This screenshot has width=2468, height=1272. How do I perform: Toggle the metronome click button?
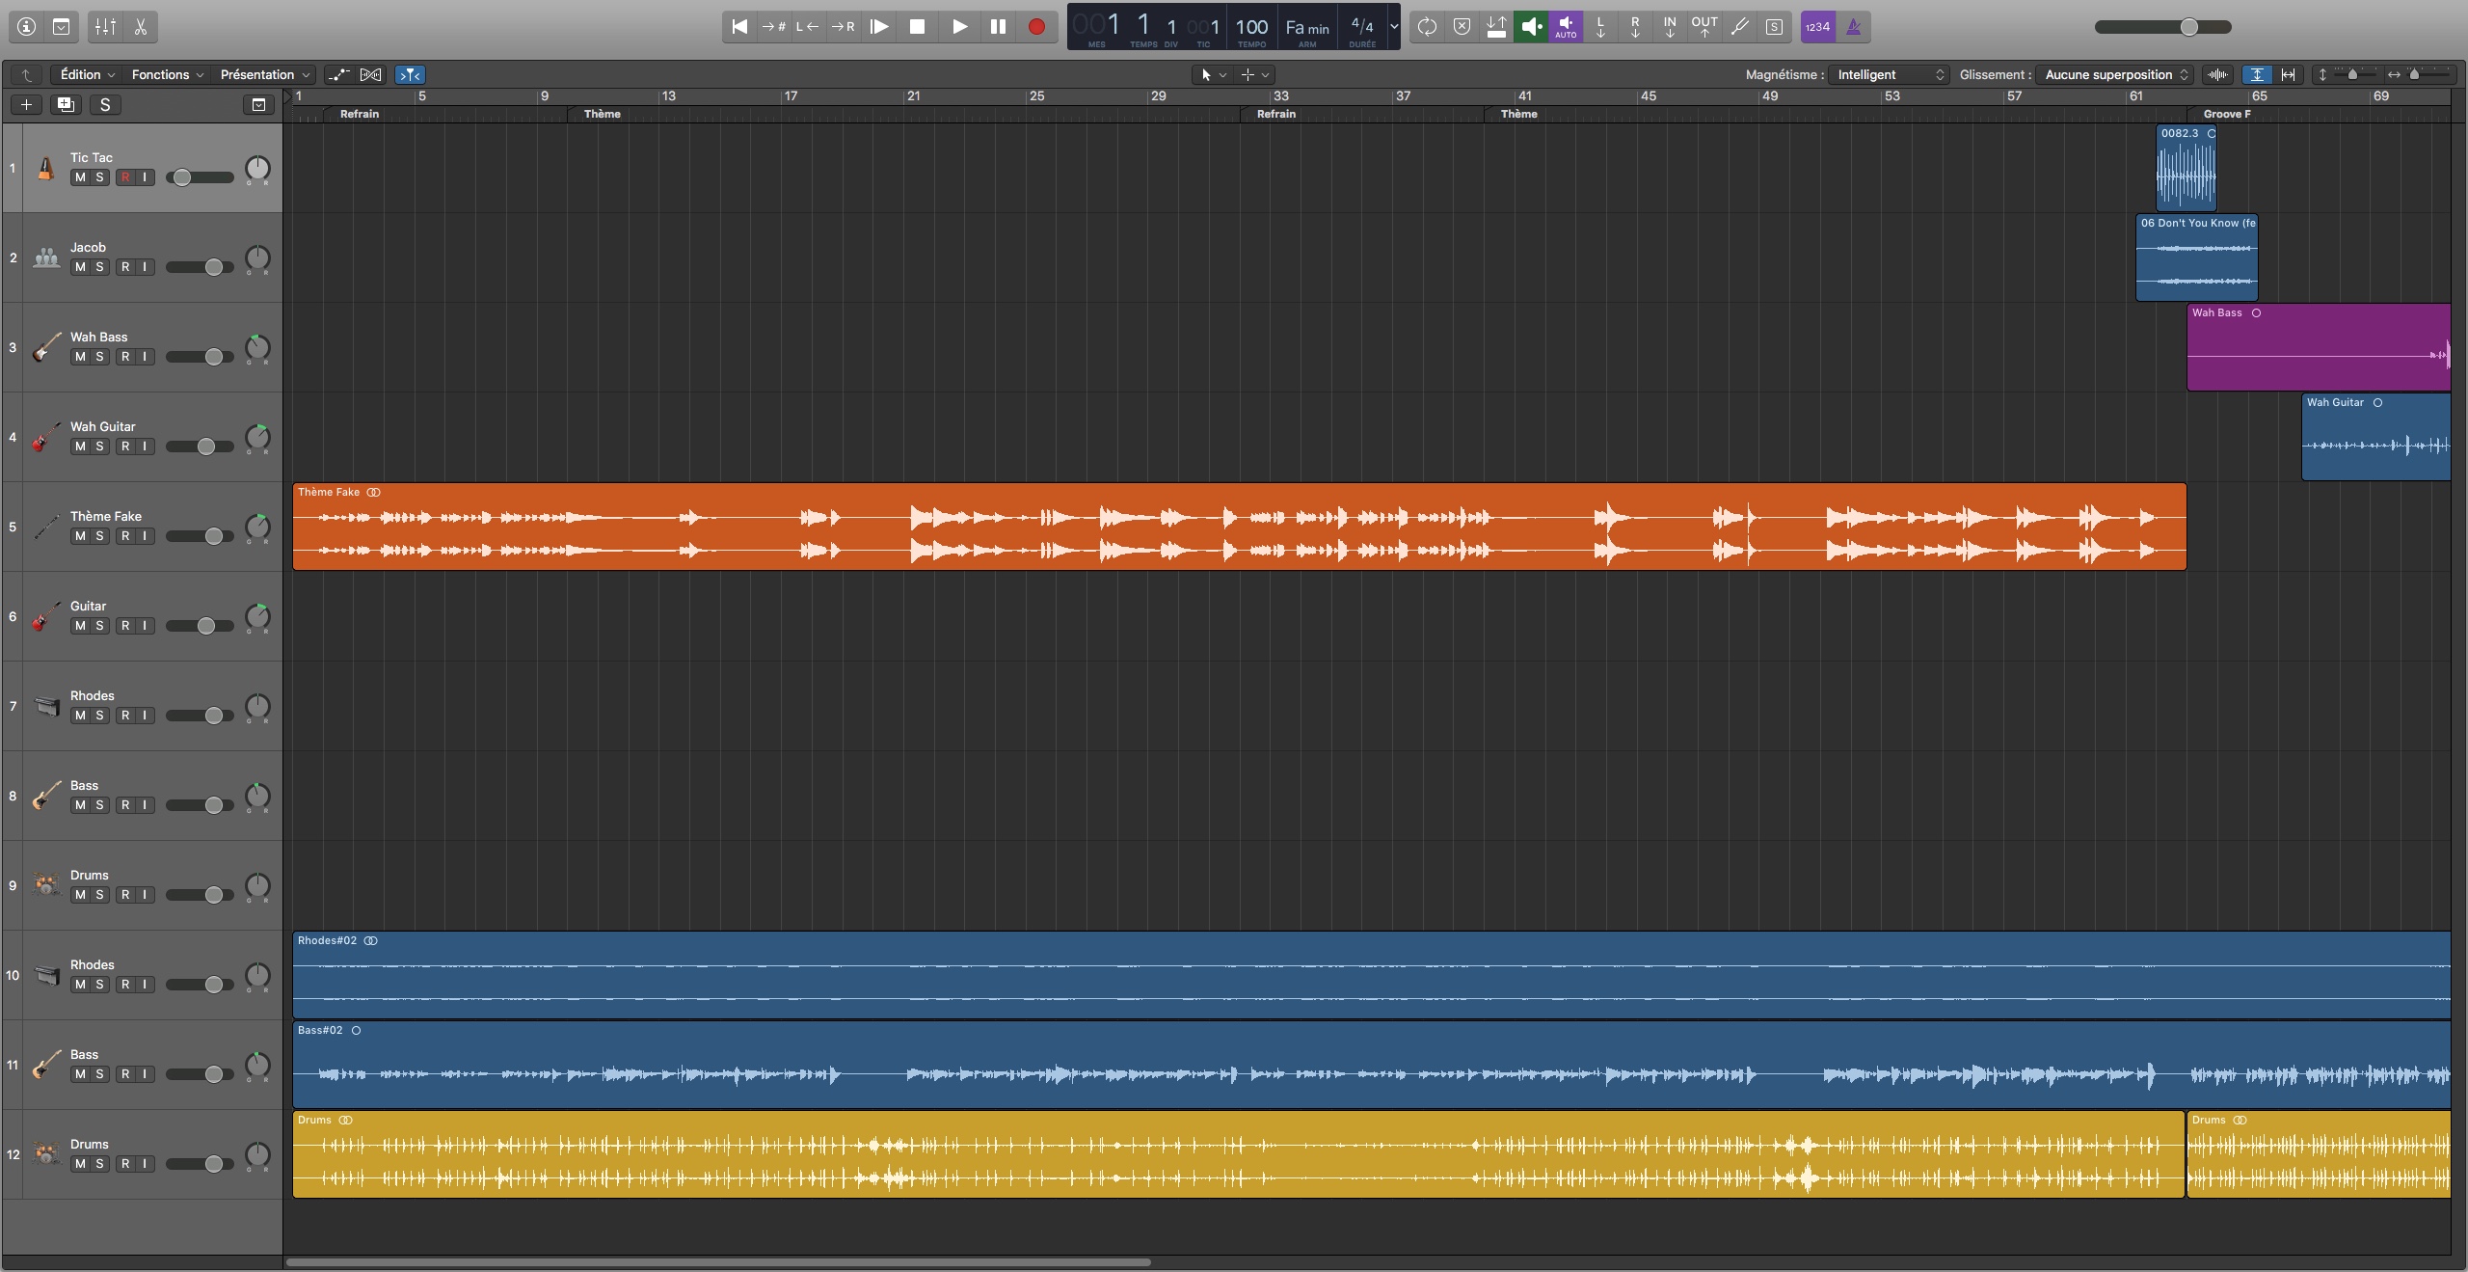point(1853,27)
